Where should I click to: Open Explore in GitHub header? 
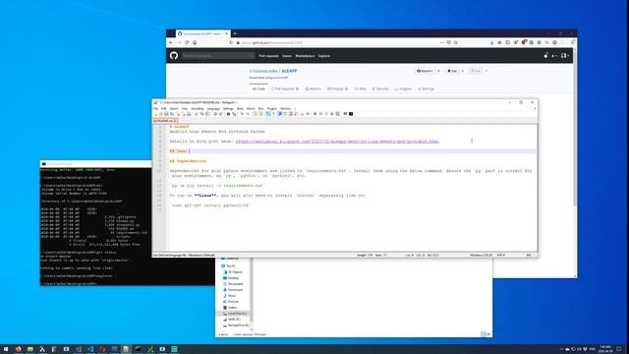coord(323,56)
